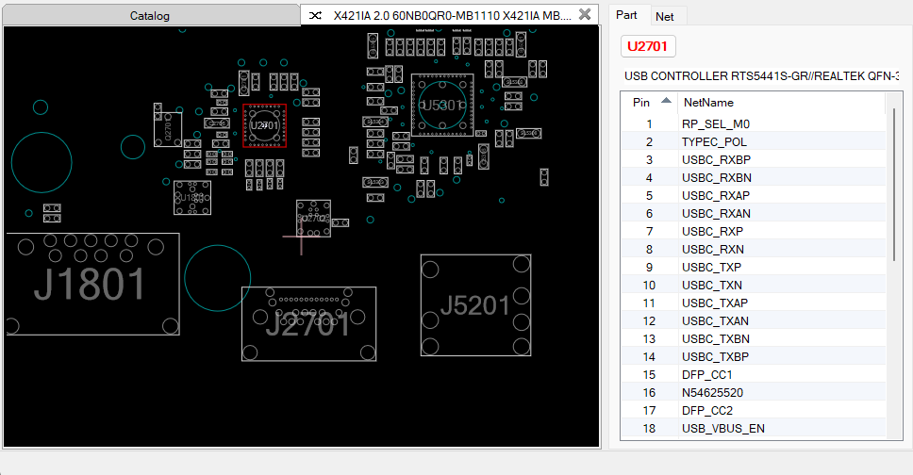Click the NetName column header
This screenshot has width=913, height=475.
point(708,103)
